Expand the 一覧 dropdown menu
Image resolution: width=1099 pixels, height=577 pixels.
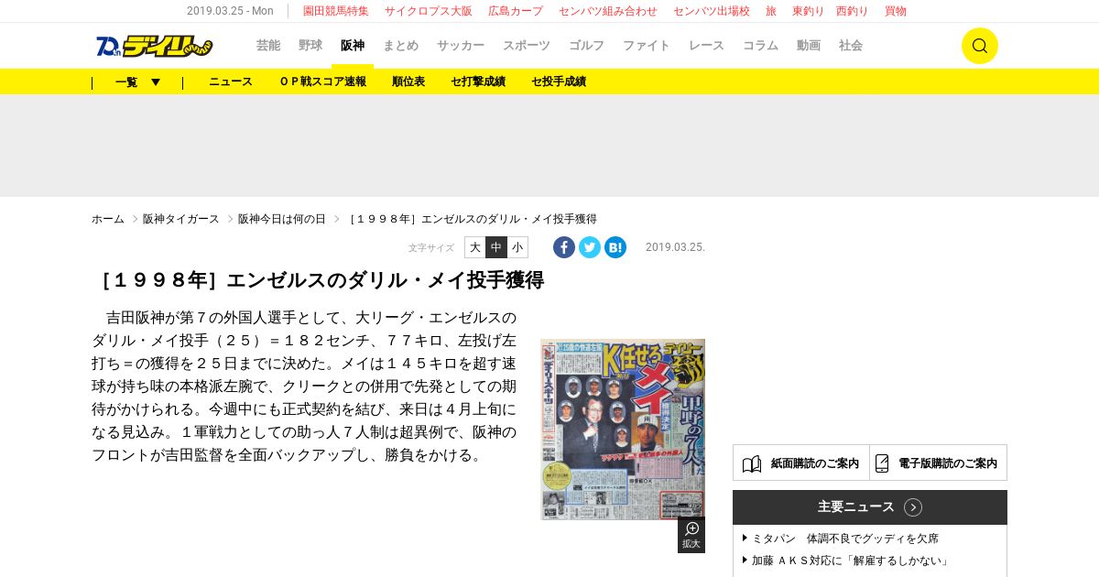click(137, 82)
